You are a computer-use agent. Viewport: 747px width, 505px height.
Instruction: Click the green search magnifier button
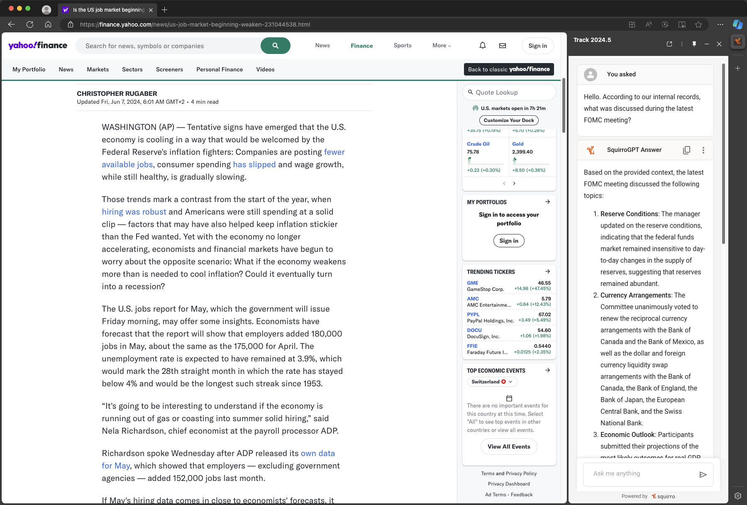[x=276, y=46]
